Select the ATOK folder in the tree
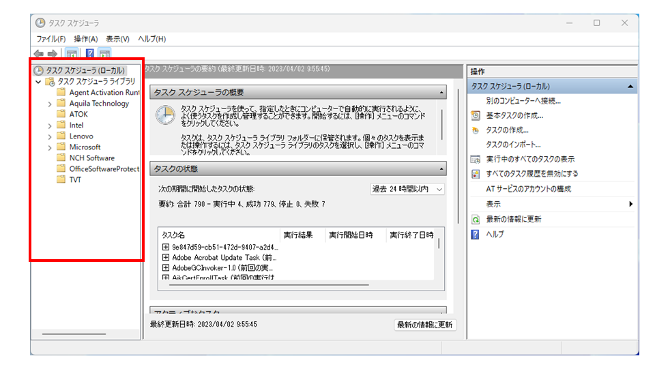 pyautogui.click(x=78, y=115)
